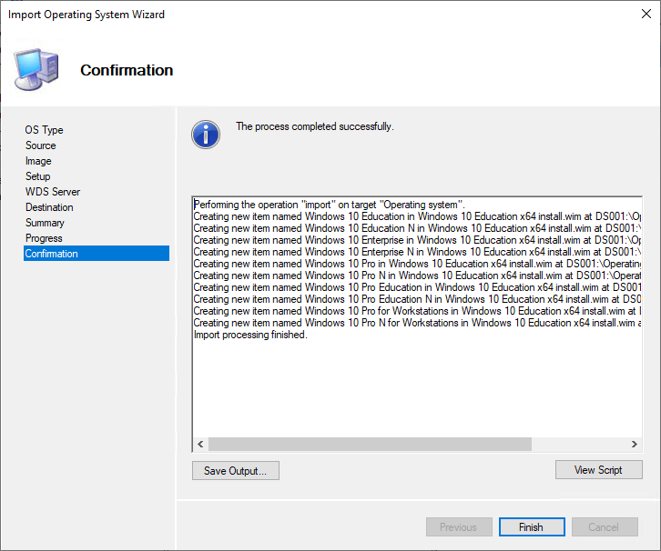Open the Summary step

coord(45,223)
